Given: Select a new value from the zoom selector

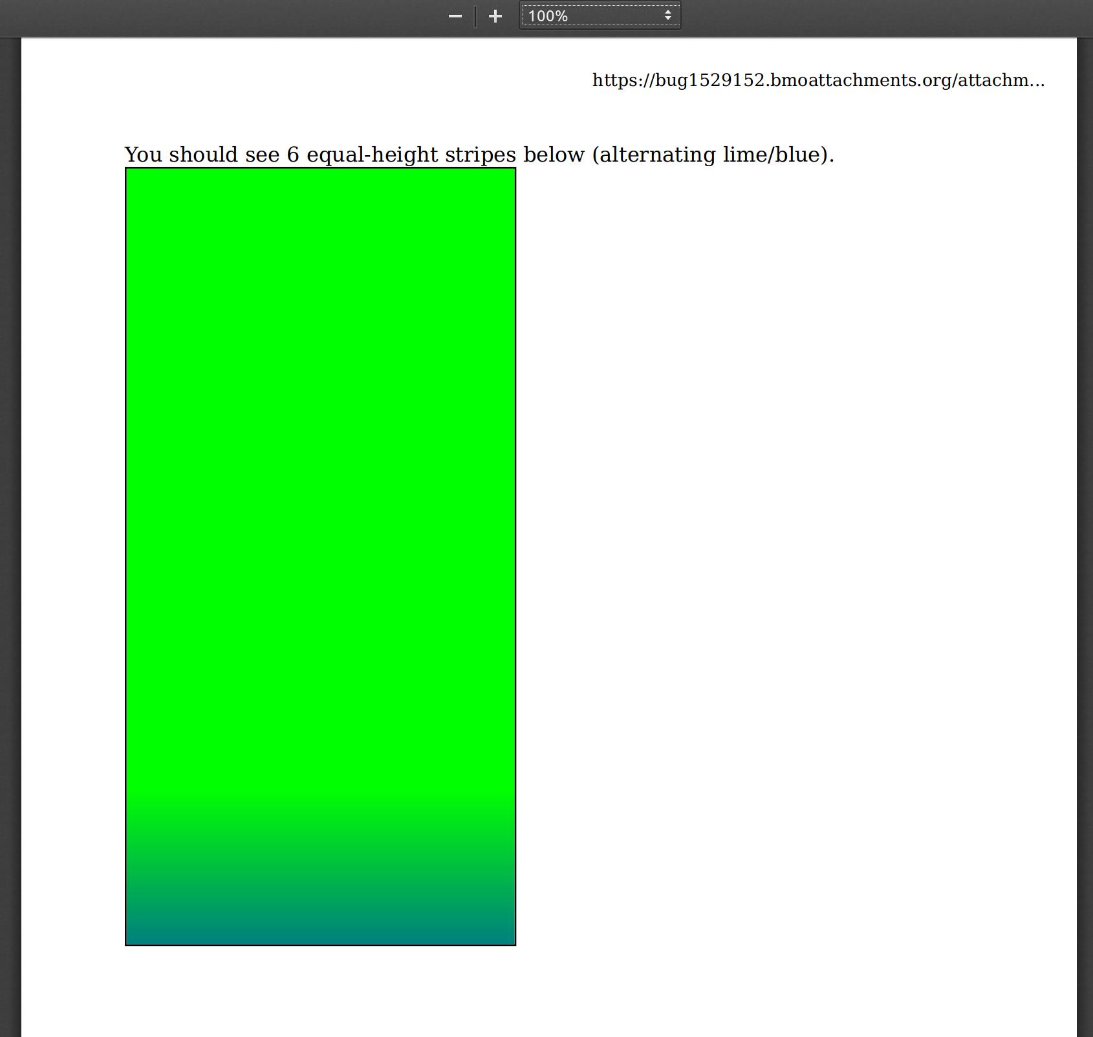Looking at the screenshot, I should tap(599, 15).
